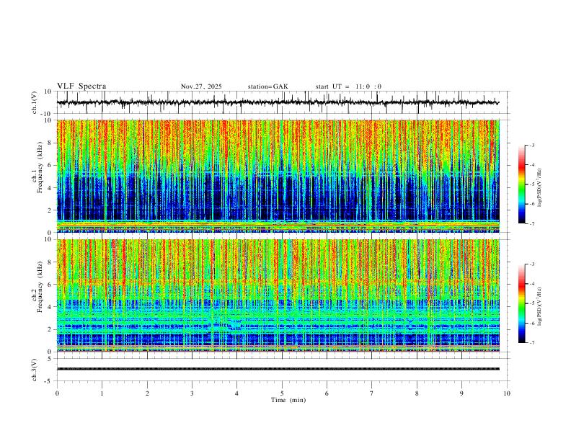
Task: Click the 'start UT = 11:0 :0' label
Action: [348, 86]
